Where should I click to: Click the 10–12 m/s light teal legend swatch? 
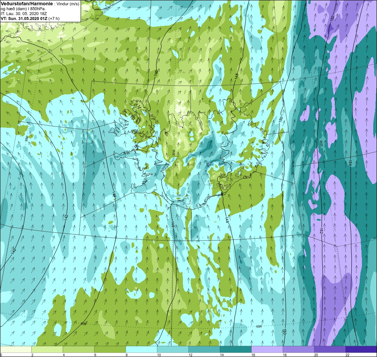(173, 349)
